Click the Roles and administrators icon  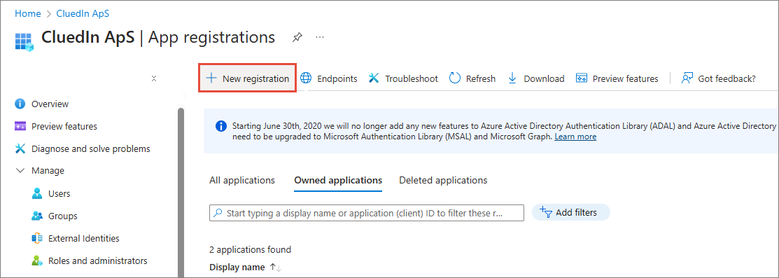pos(37,260)
